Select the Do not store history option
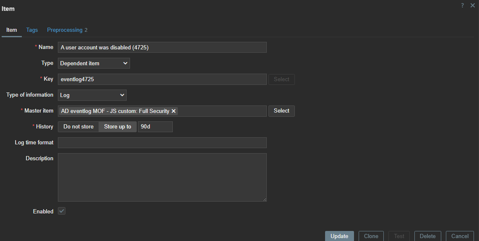Screen dimensions: 479x241 coord(78,127)
